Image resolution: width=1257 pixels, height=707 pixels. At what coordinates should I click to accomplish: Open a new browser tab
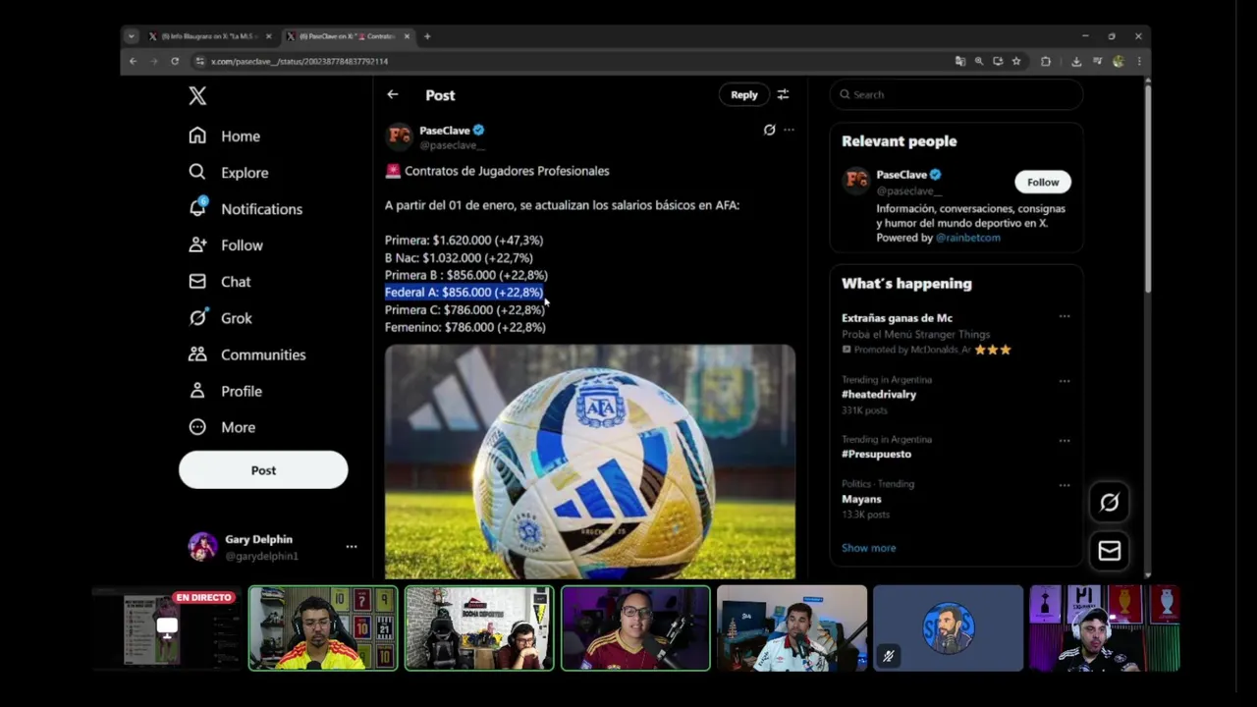(x=427, y=36)
